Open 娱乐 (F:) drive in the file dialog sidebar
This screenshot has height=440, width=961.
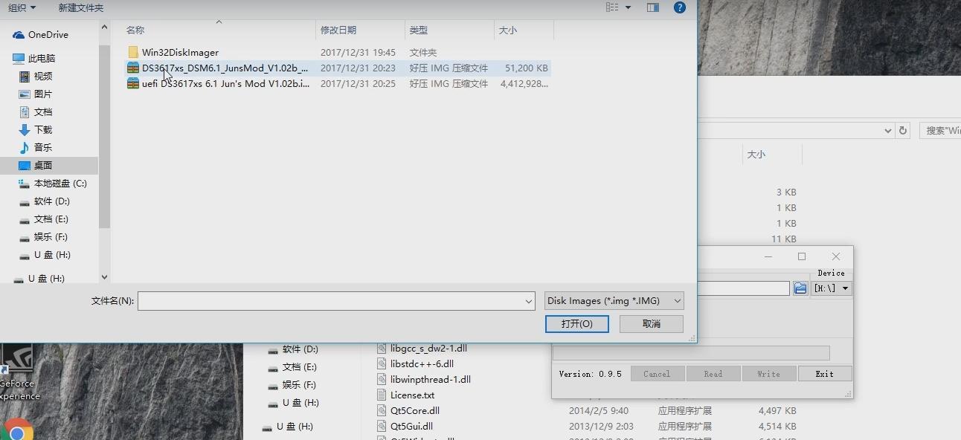(51, 236)
